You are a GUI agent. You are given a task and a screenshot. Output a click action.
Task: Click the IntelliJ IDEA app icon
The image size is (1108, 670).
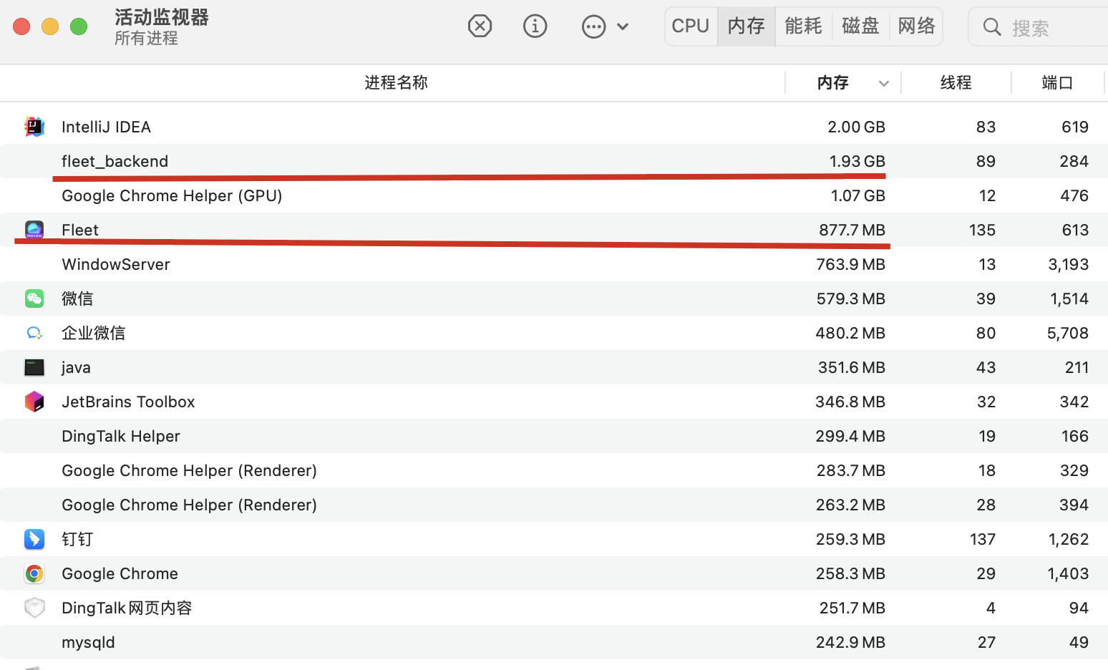click(34, 127)
